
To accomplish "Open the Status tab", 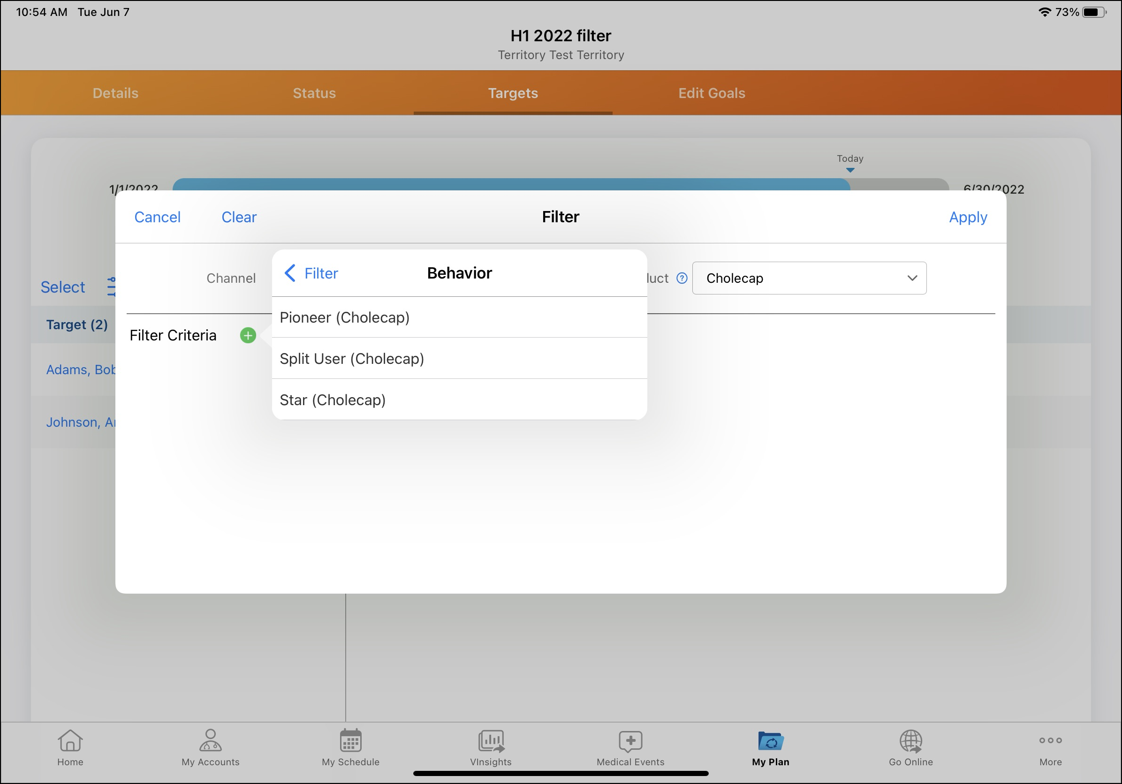I will point(314,93).
